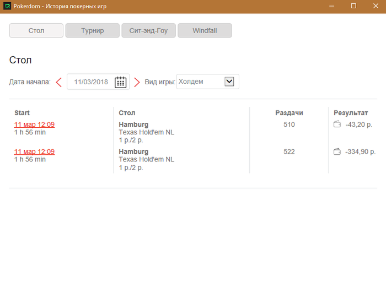Minimize the Pokerdom history window
This screenshot has height=303, width=386.
(331, 6)
